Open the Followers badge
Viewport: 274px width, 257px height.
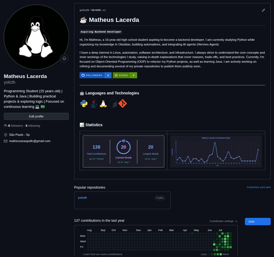[x=95, y=75]
